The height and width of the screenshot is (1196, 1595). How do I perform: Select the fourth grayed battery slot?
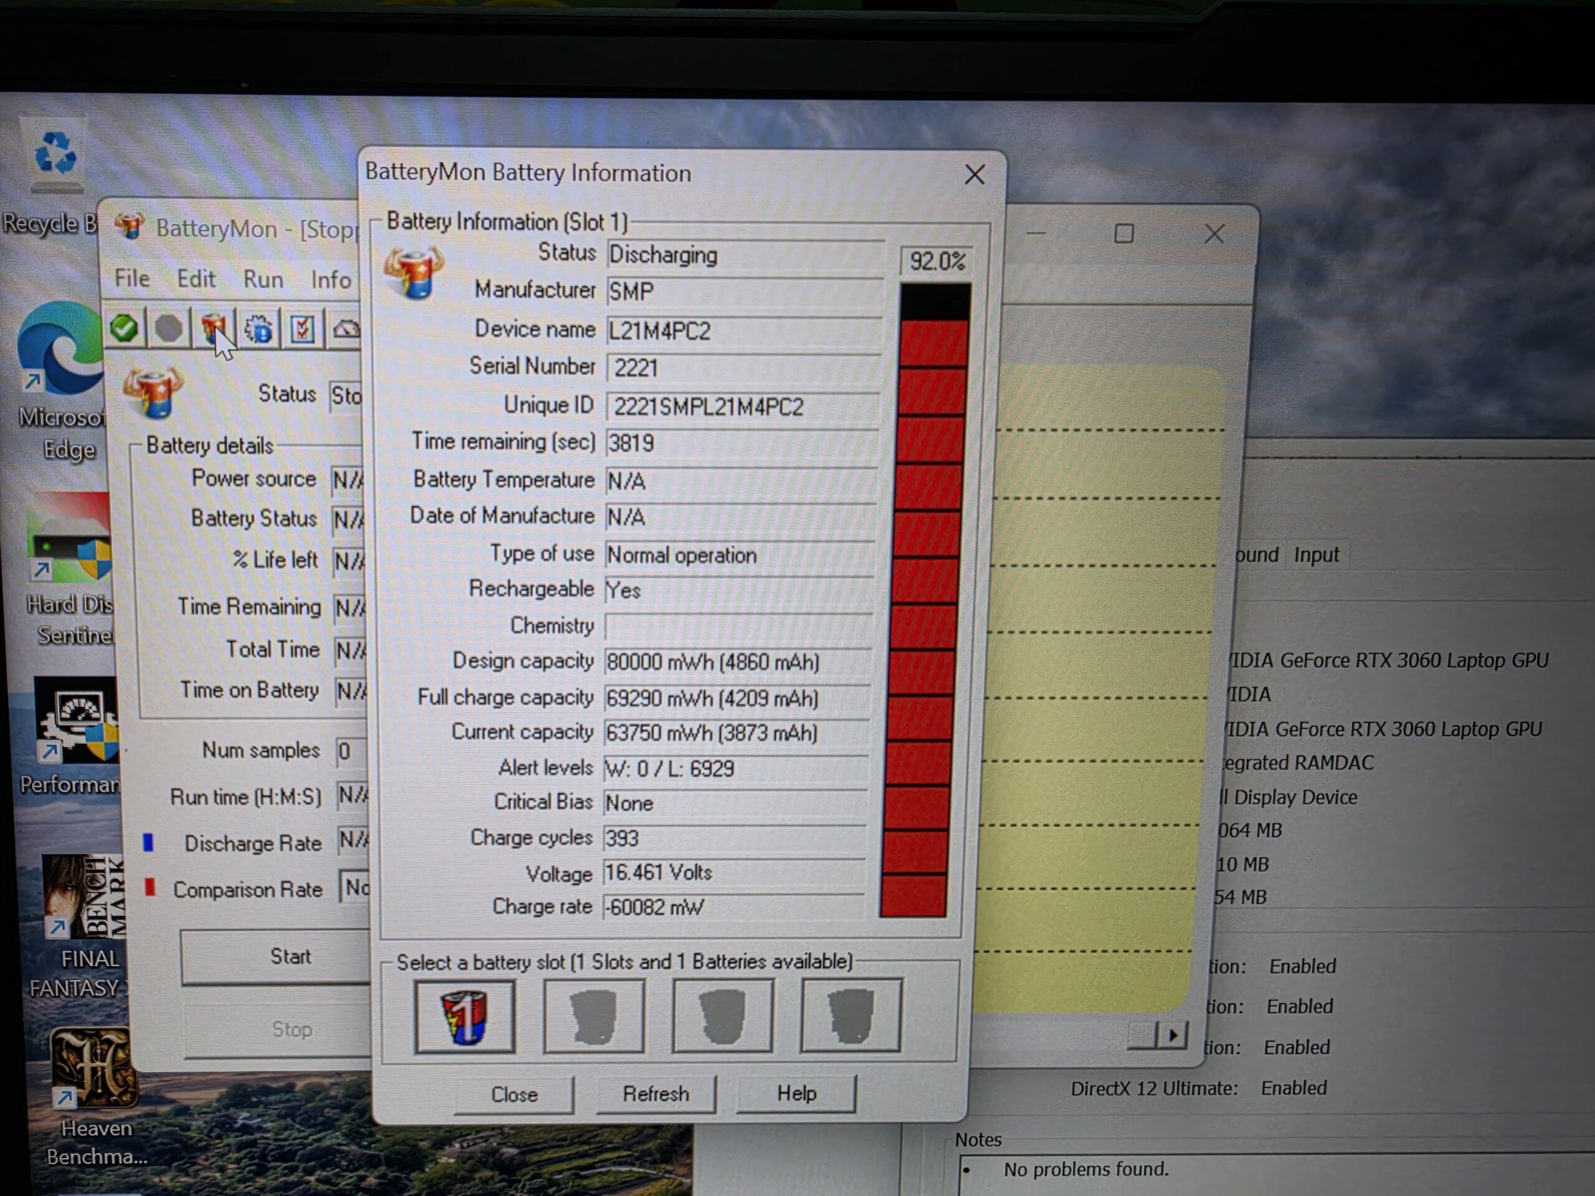tap(851, 1014)
